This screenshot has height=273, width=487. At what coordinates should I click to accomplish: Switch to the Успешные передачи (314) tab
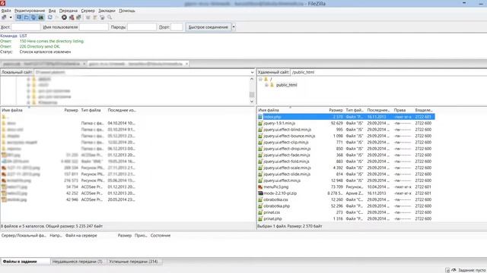tap(134, 262)
